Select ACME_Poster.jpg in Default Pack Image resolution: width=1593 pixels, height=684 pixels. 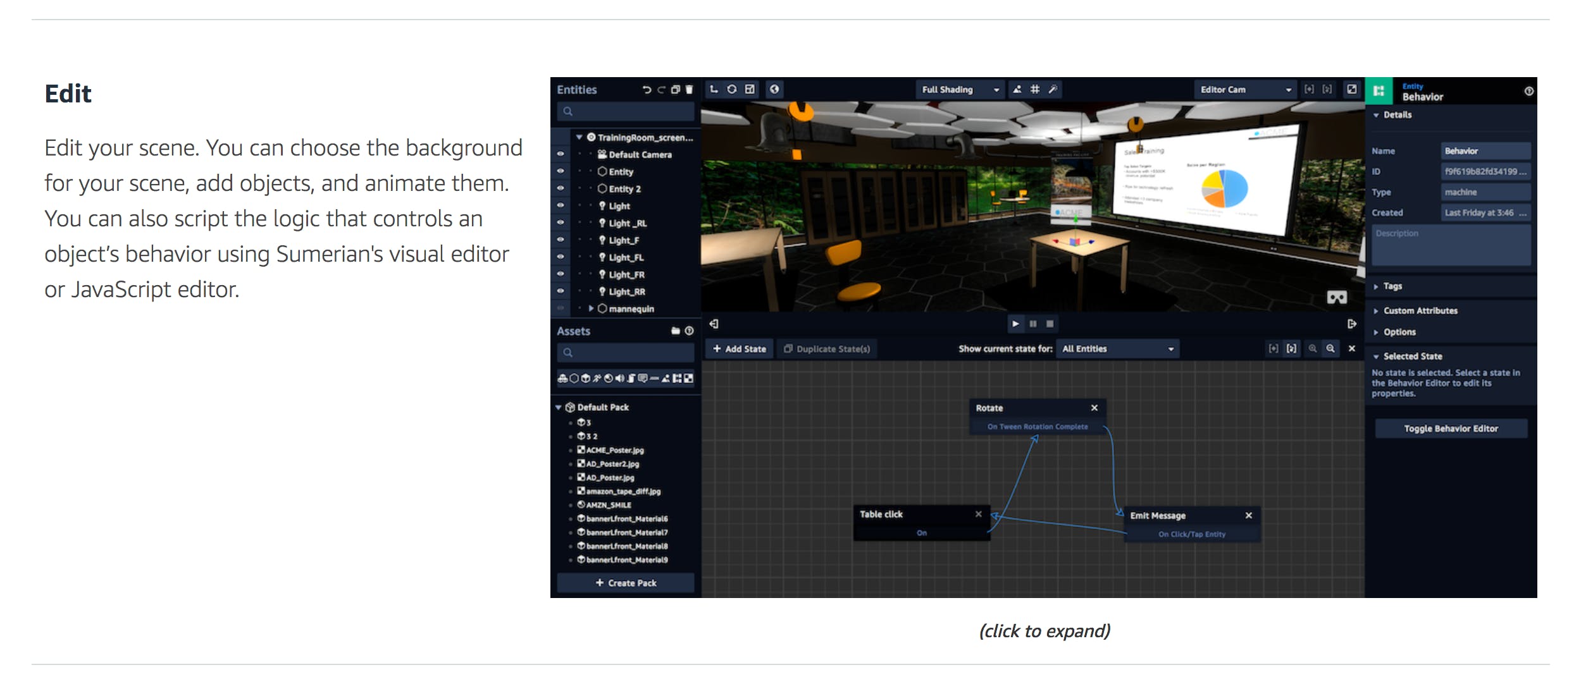[x=614, y=450]
